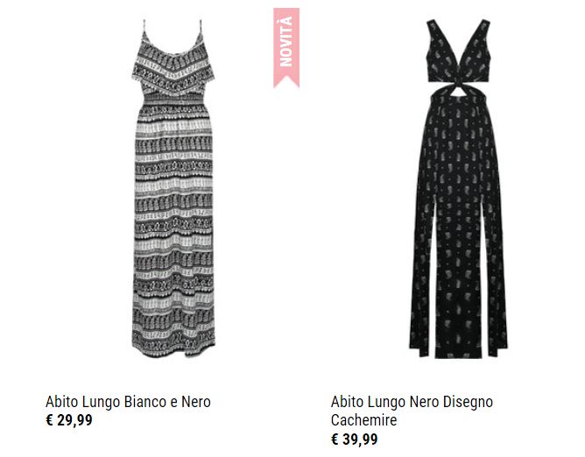Click the V-neck top of the black dress
The width and height of the screenshot is (585, 457).
pyautogui.click(x=459, y=51)
